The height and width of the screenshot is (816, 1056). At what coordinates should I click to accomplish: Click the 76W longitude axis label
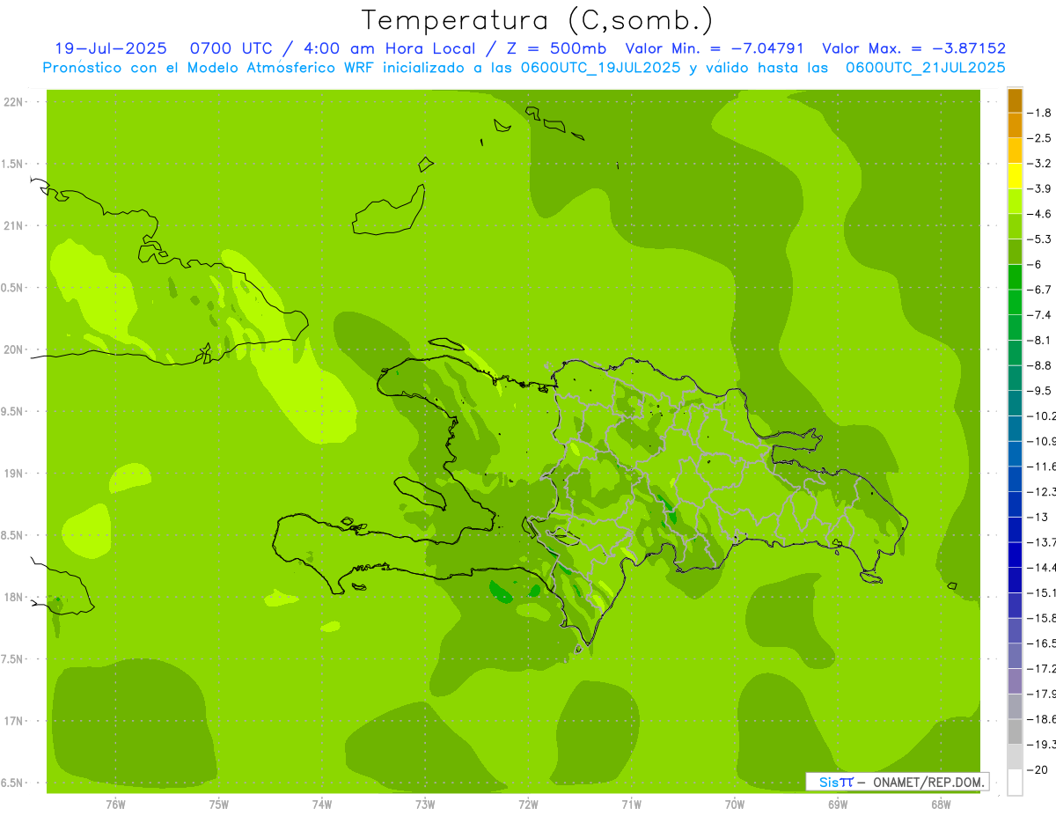click(x=115, y=805)
